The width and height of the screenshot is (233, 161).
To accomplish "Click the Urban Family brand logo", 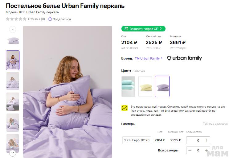I will click(x=184, y=58).
